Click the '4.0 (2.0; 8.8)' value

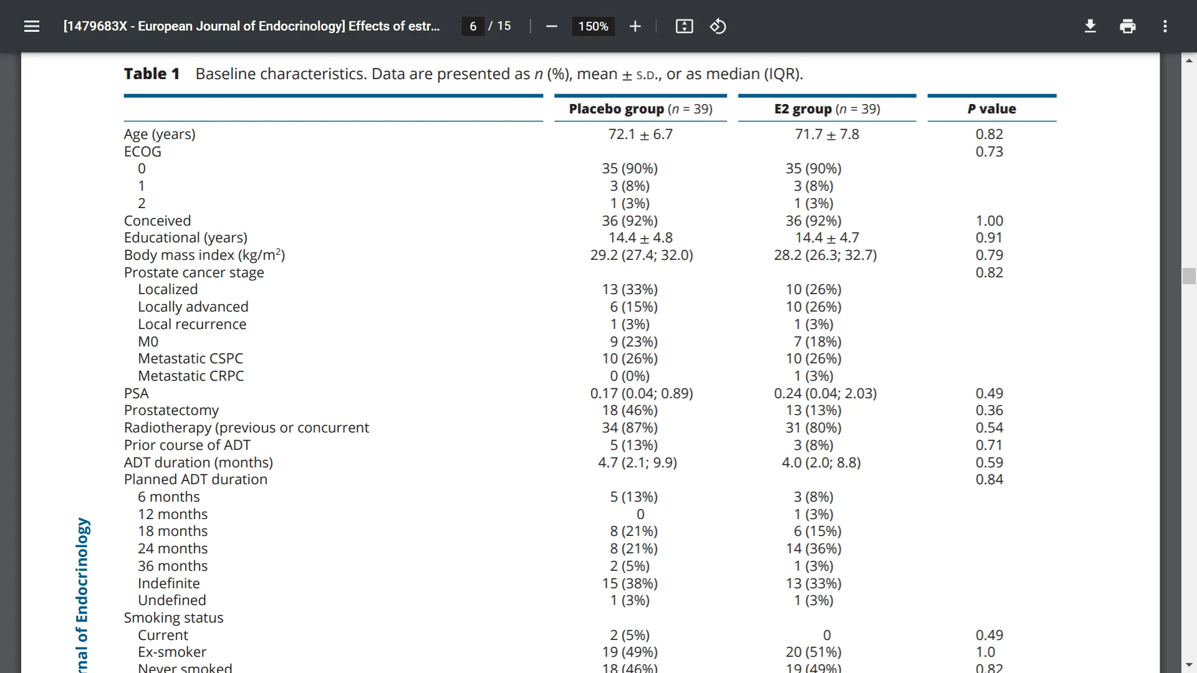(x=821, y=462)
